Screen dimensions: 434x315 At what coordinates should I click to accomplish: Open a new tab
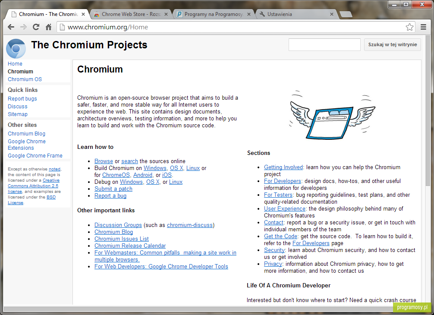(x=346, y=14)
